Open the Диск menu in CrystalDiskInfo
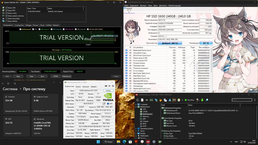Screen dimensions: 258x145 click(156, 5)
